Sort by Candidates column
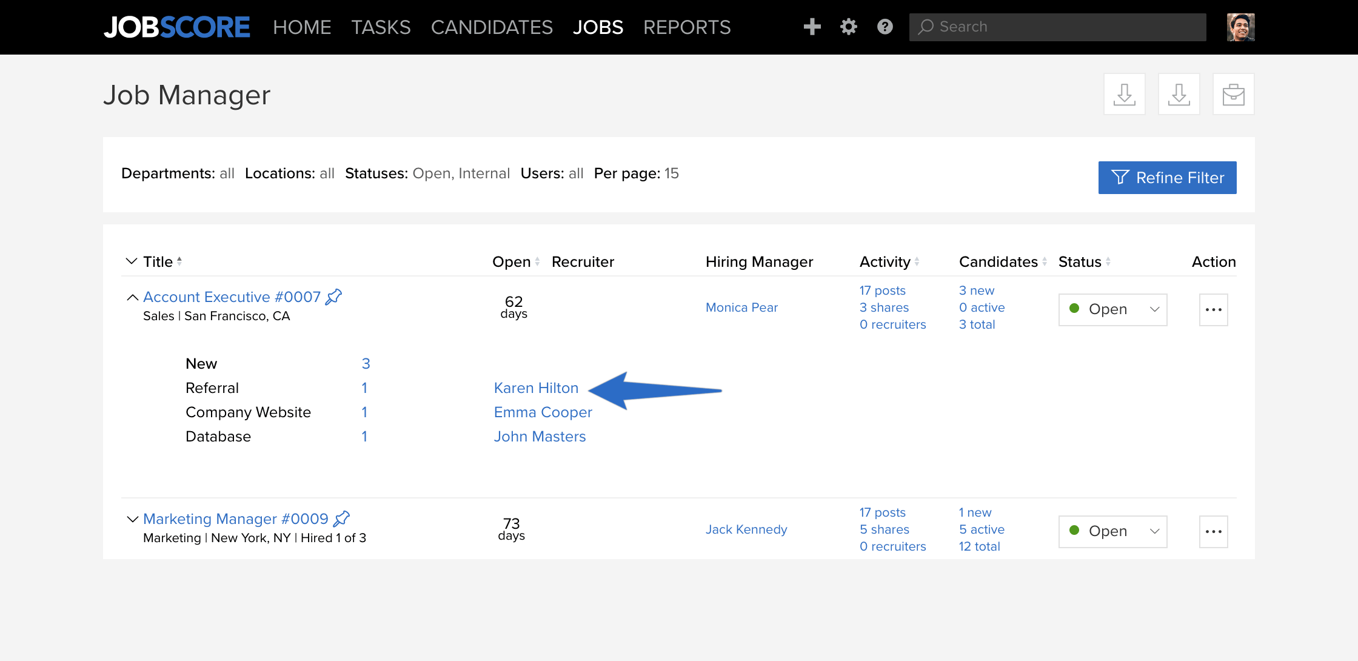Image resolution: width=1358 pixels, height=661 pixels. (x=1045, y=261)
